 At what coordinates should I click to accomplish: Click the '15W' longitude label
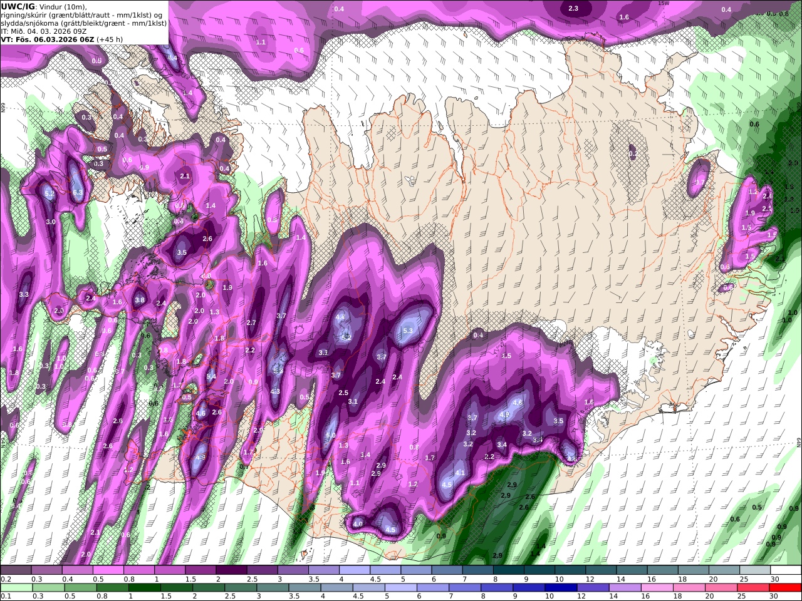pyautogui.click(x=664, y=3)
